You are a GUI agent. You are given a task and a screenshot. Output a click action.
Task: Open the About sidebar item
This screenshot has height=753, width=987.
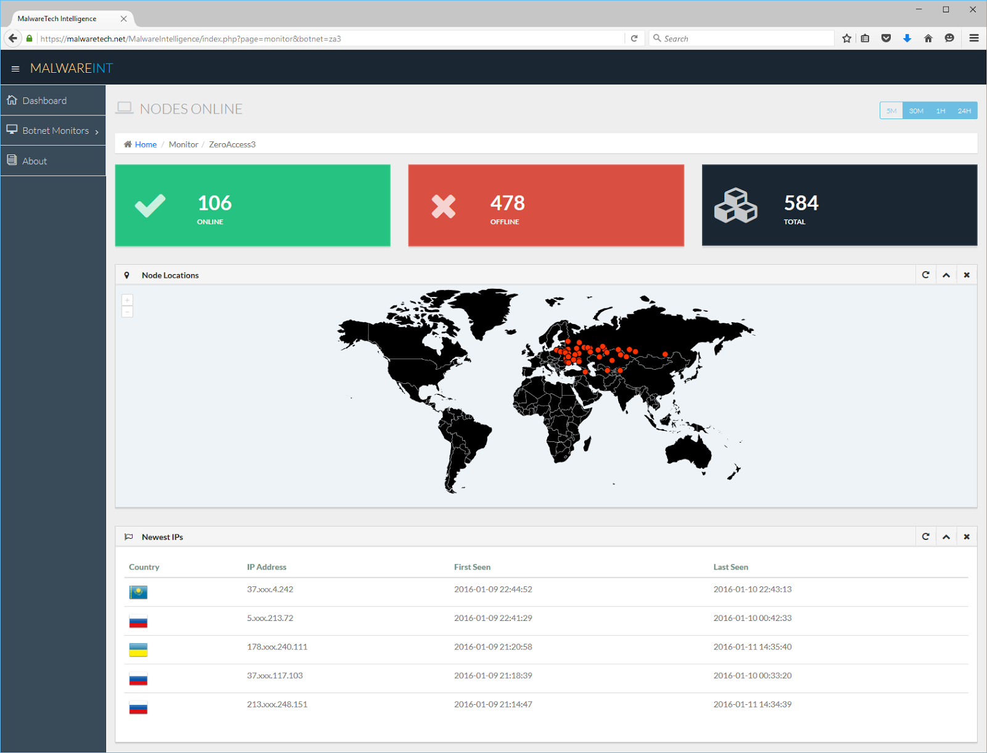(53, 161)
